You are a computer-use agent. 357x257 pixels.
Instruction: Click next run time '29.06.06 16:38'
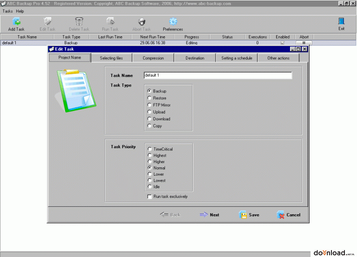coord(152,43)
